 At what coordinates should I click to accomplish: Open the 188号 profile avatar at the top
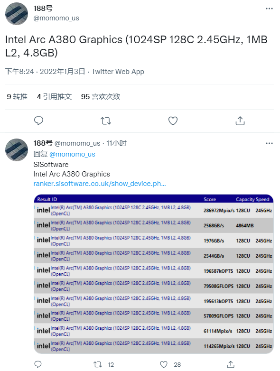click(x=17, y=14)
